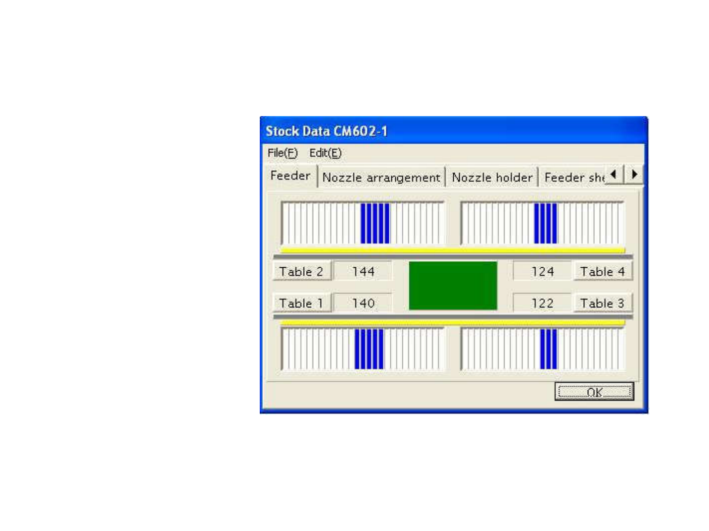Click the Stock Data CM602-1 title bar
Screen dimensions: 709x531
pos(454,131)
